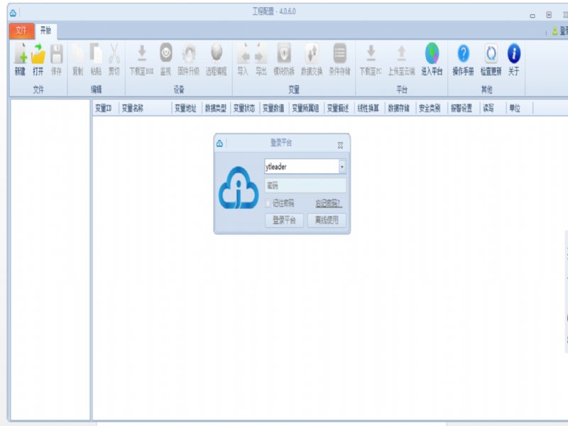This screenshot has width=568, height=426.
Task: Click the 离线使用 offline button
Action: [327, 220]
